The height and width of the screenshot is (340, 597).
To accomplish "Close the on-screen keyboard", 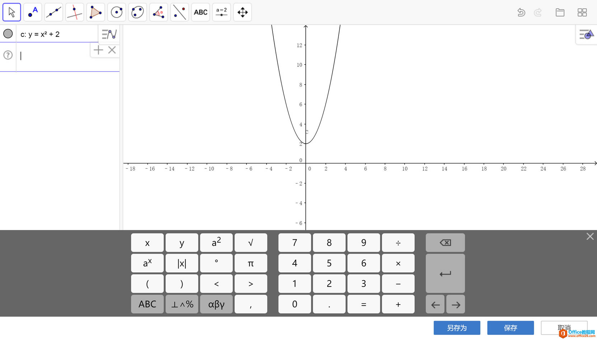I will pyautogui.click(x=590, y=236).
